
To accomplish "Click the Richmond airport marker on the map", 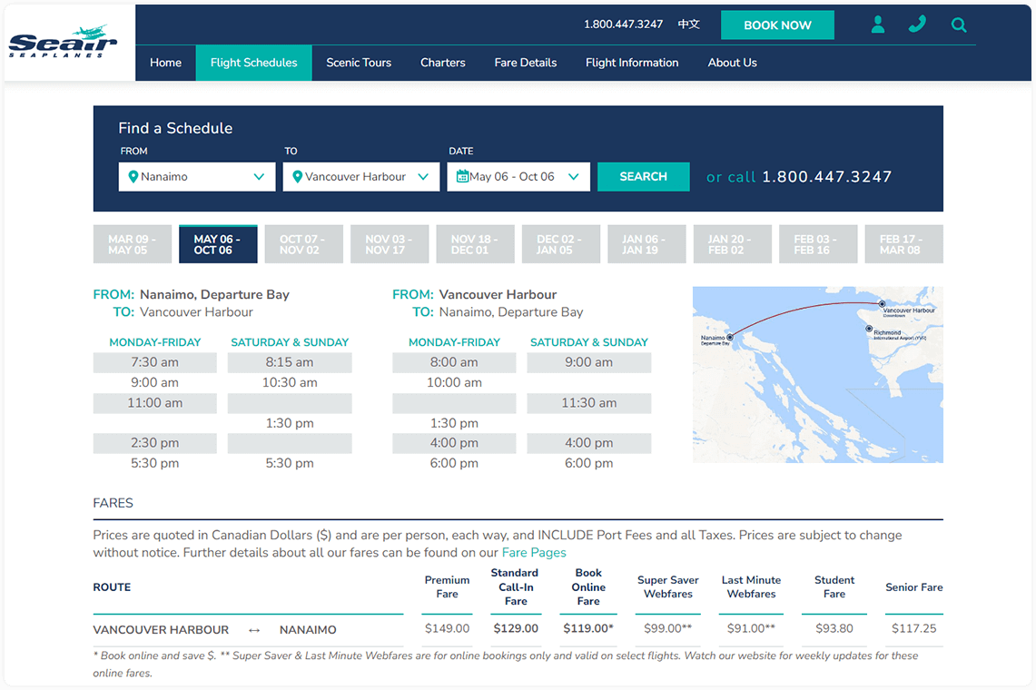I will point(869,328).
